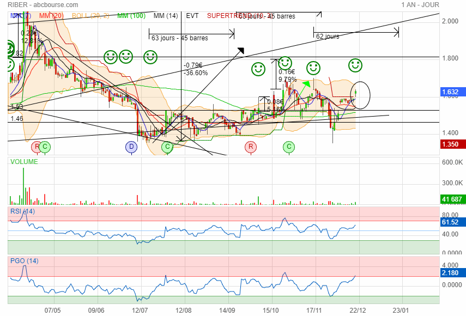Click the 62 jours measurement label
This screenshot has width=466, height=316.
(x=328, y=37)
